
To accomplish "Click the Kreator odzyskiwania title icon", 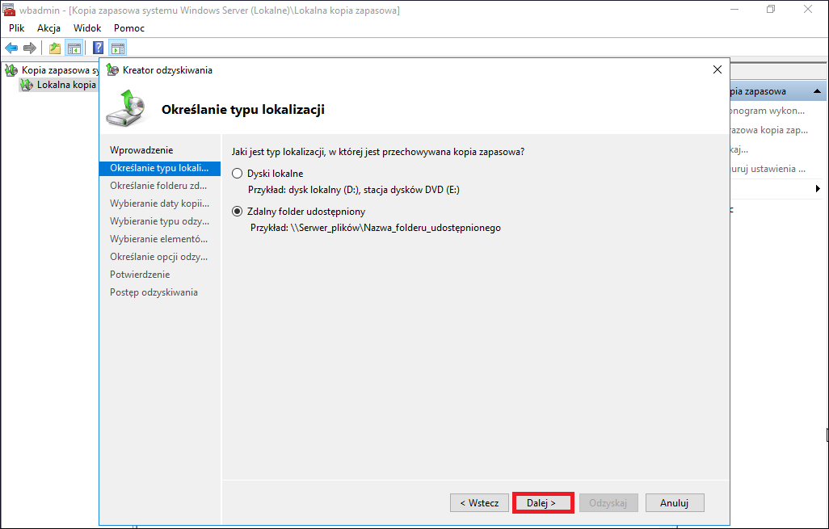I will 112,69.
